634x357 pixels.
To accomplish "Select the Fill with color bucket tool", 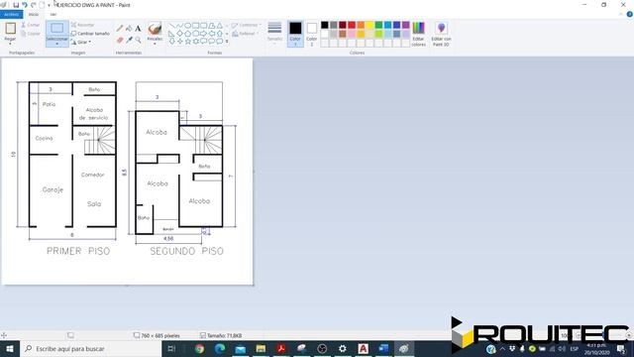I will coord(129,29).
